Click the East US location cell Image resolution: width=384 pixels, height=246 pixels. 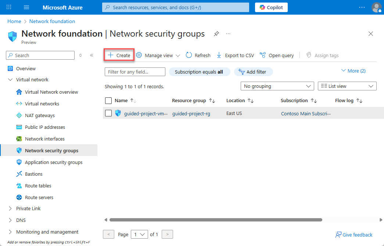pyautogui.click(x=234, y=113)
